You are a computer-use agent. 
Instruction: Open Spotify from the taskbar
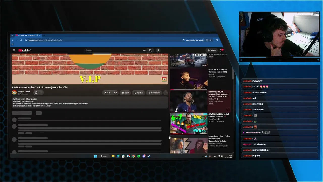pos(139,156)
